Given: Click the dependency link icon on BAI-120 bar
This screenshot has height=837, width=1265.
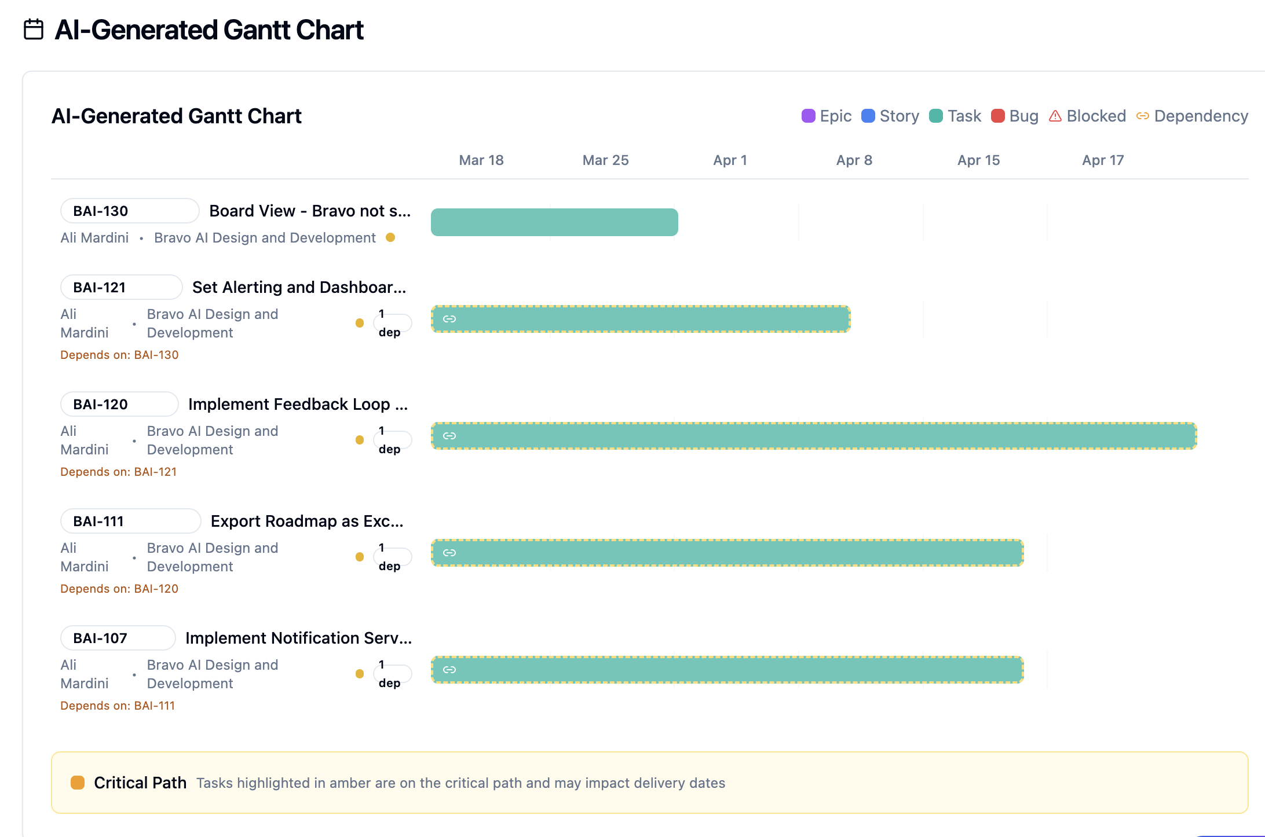Looking at the screenshot, I should 449,436.
